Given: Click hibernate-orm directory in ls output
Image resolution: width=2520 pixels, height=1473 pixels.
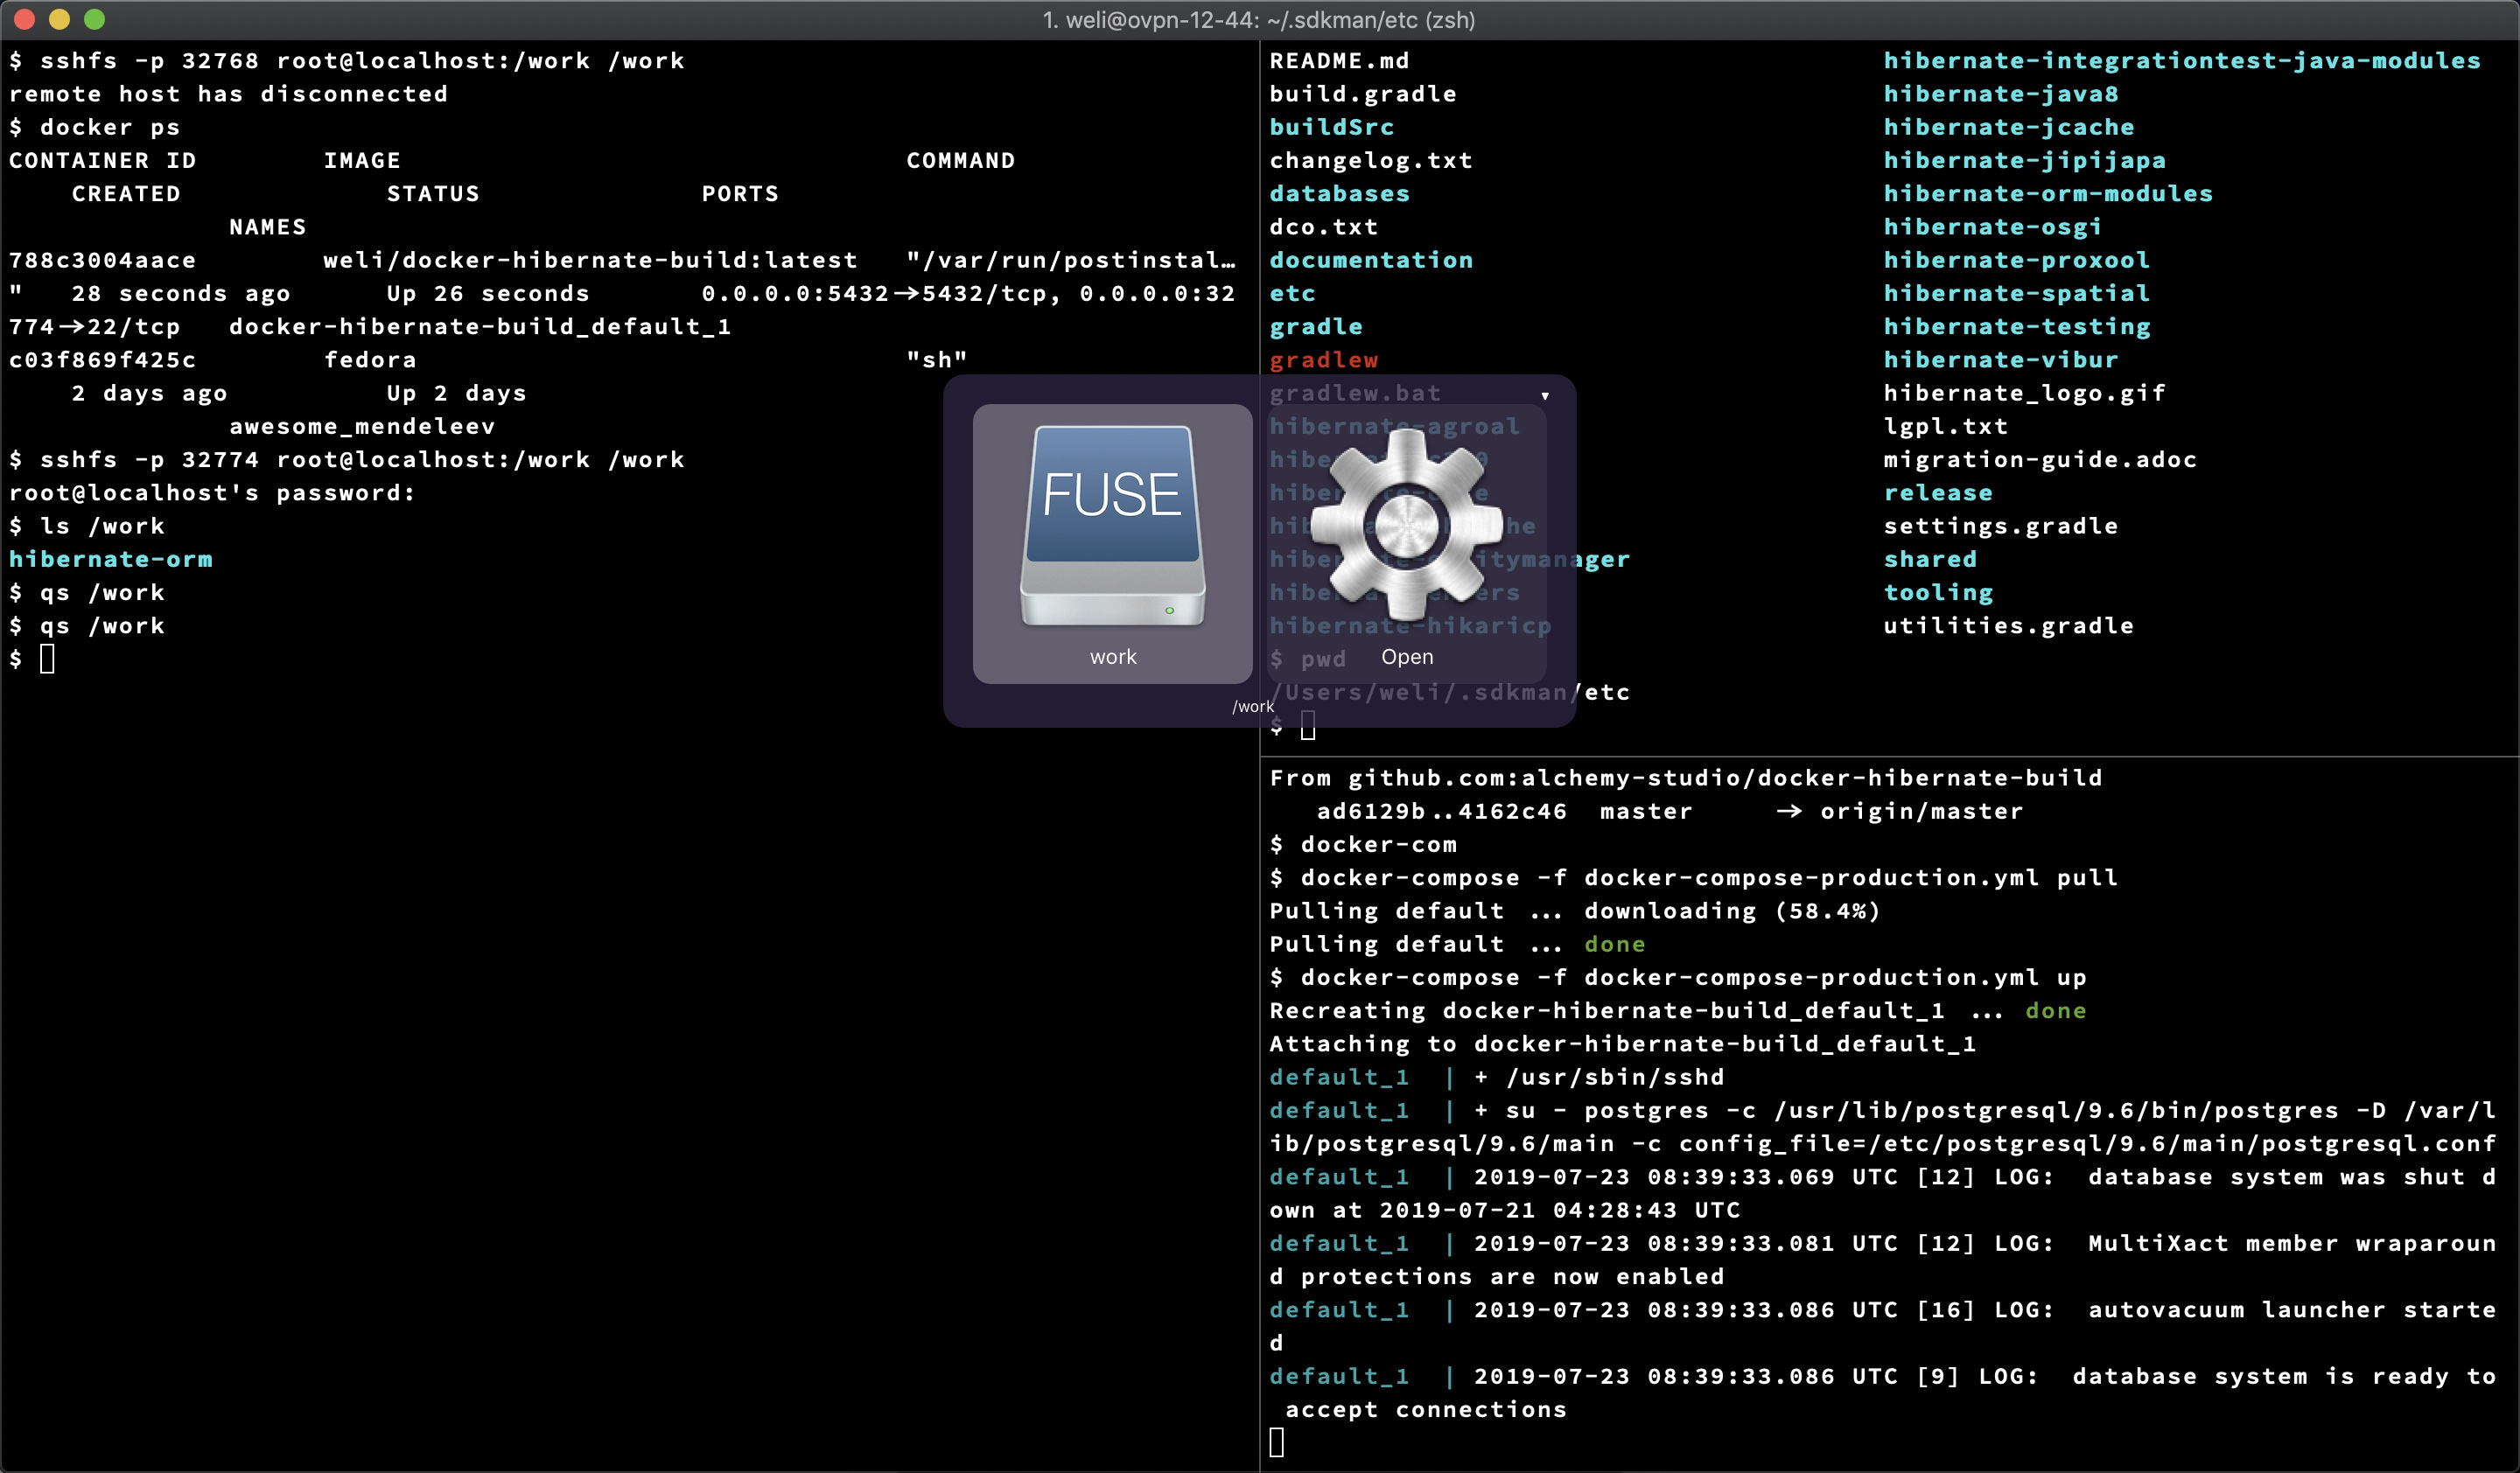Looking at the screenshot, I should pos(111,560).
